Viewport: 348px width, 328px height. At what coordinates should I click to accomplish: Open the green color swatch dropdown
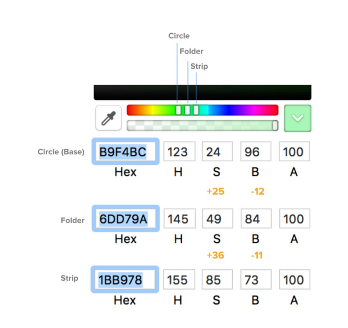298,118
